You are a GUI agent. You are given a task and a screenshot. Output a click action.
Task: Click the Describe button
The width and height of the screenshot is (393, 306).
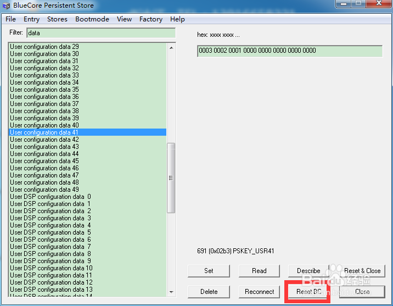point(308,271)
